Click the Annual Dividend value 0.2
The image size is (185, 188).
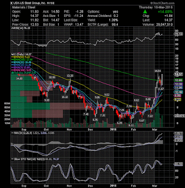[116, 16]
